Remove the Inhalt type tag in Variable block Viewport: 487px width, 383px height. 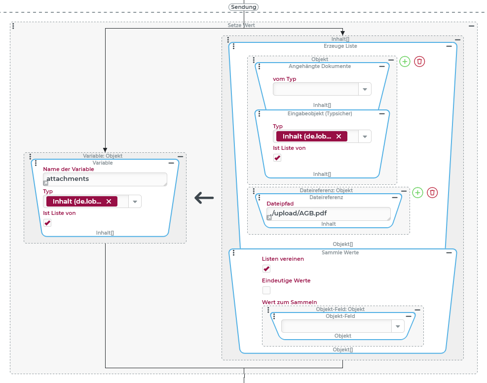[x=109, y=201]
